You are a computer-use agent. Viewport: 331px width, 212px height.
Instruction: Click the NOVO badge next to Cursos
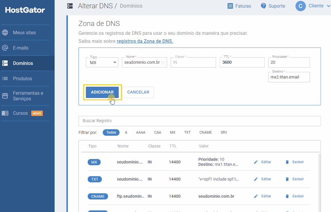coord(37,113)
